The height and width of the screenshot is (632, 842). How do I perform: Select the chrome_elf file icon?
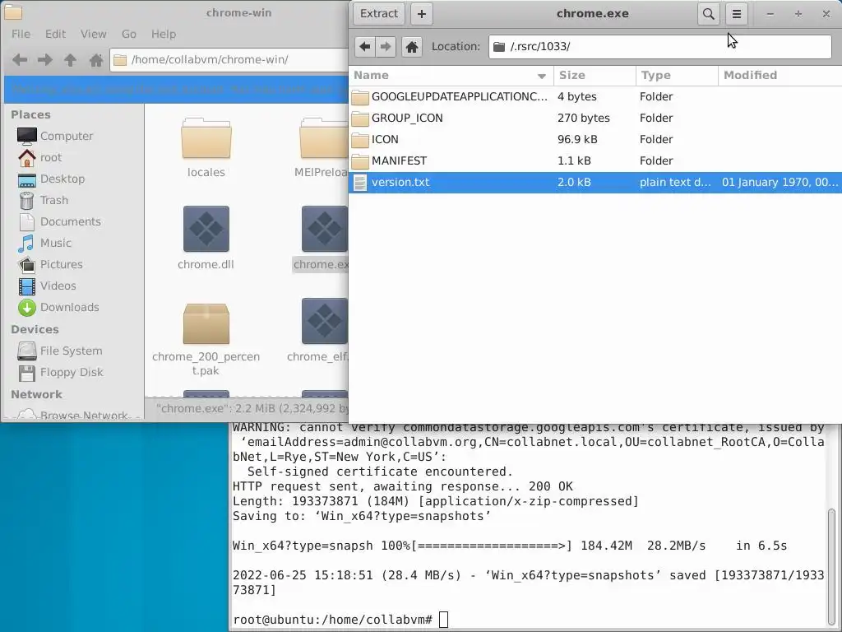(x=324, y=323)
